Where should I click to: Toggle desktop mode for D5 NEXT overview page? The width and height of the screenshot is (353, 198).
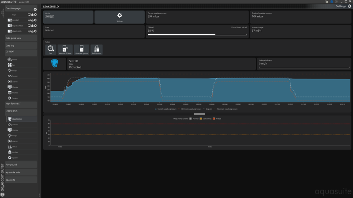[x=29, y=20]
